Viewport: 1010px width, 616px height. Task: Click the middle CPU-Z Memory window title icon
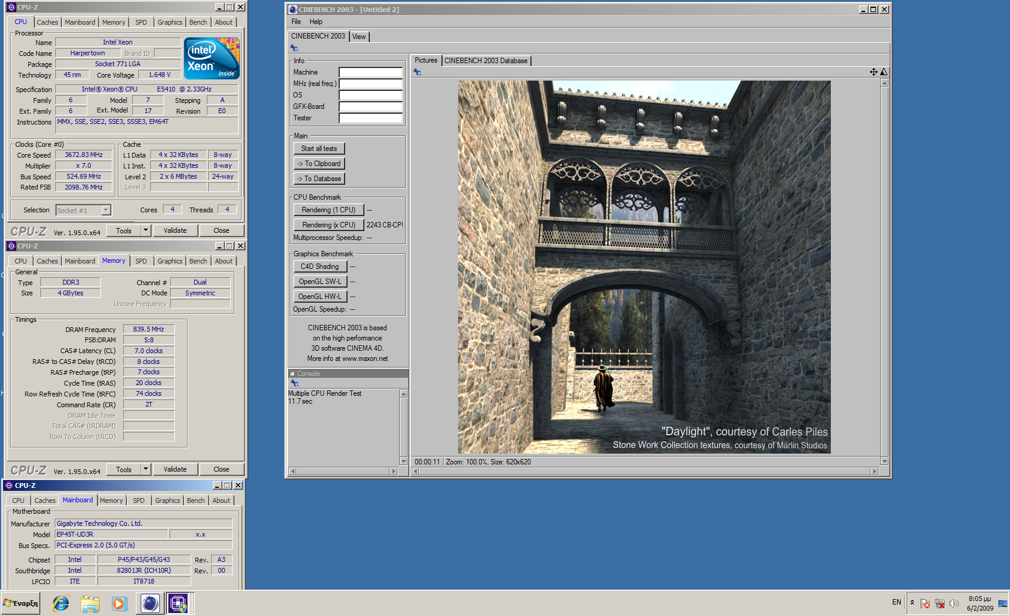point(11,246)
